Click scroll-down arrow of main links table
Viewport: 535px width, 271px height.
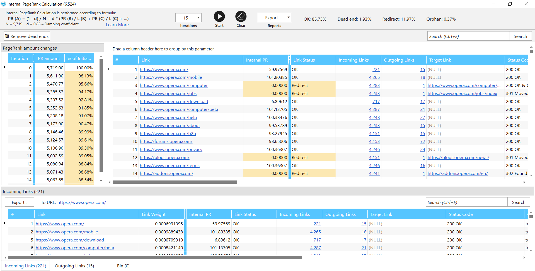pyautogui.click(x=531, y=175)
